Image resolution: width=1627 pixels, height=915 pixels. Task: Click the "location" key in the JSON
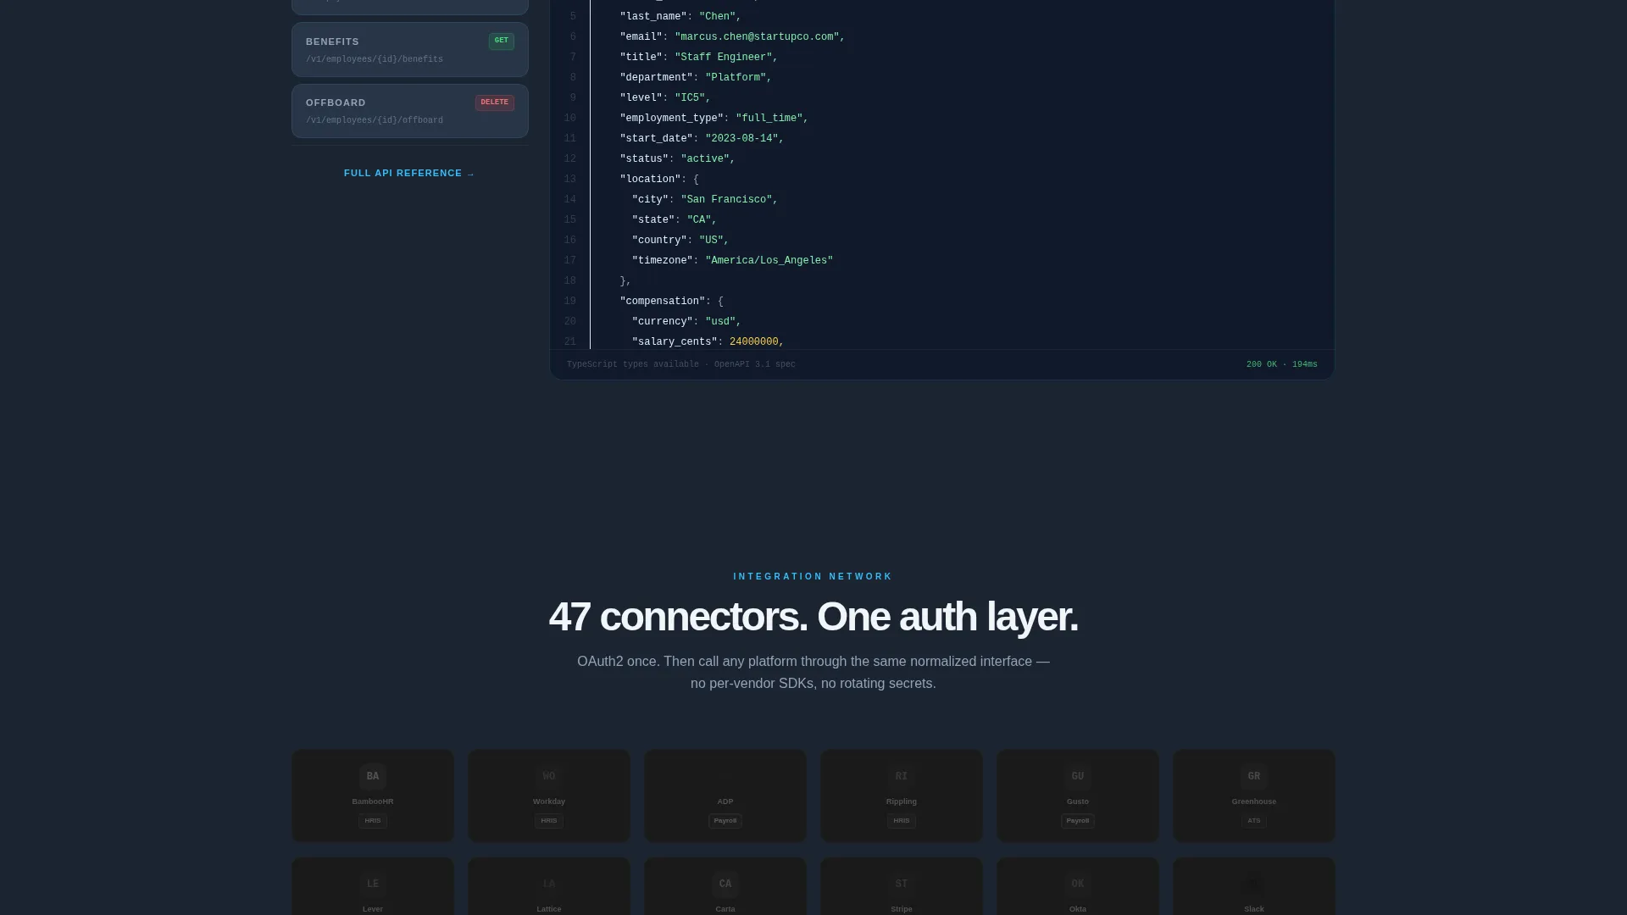(650, 180)
